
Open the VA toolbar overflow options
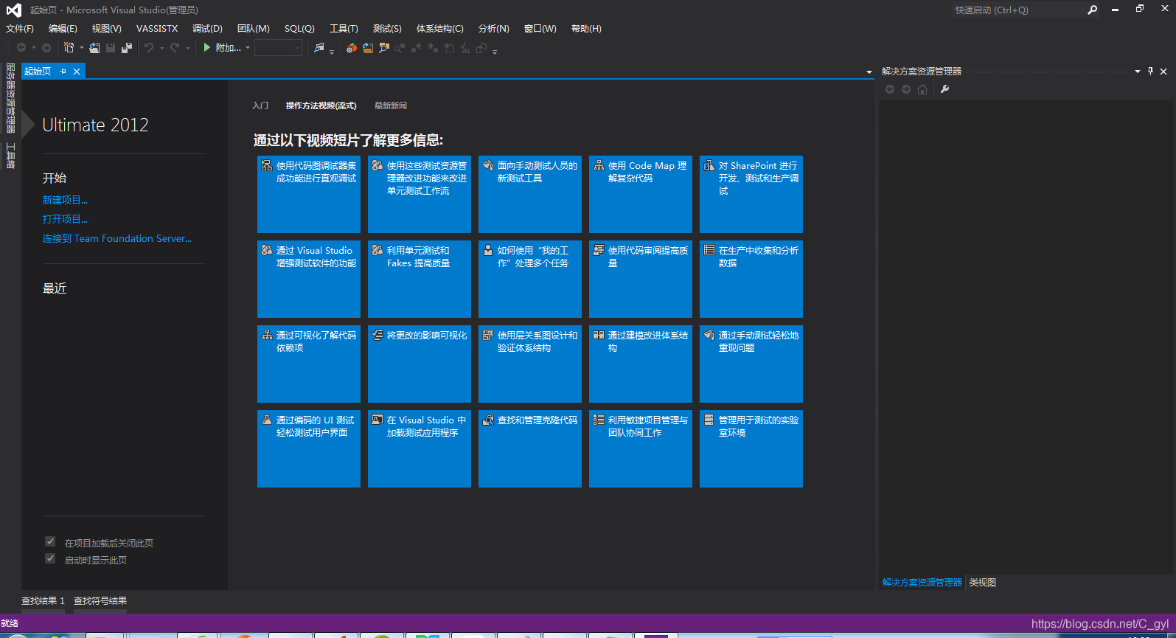495,51
